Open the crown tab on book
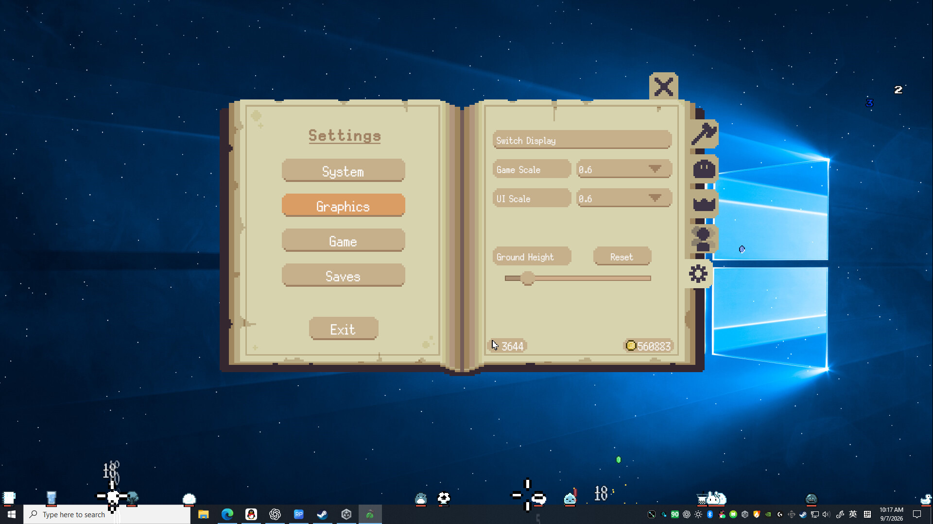Screen dimensions: 933x524 [x=704, y=204]
